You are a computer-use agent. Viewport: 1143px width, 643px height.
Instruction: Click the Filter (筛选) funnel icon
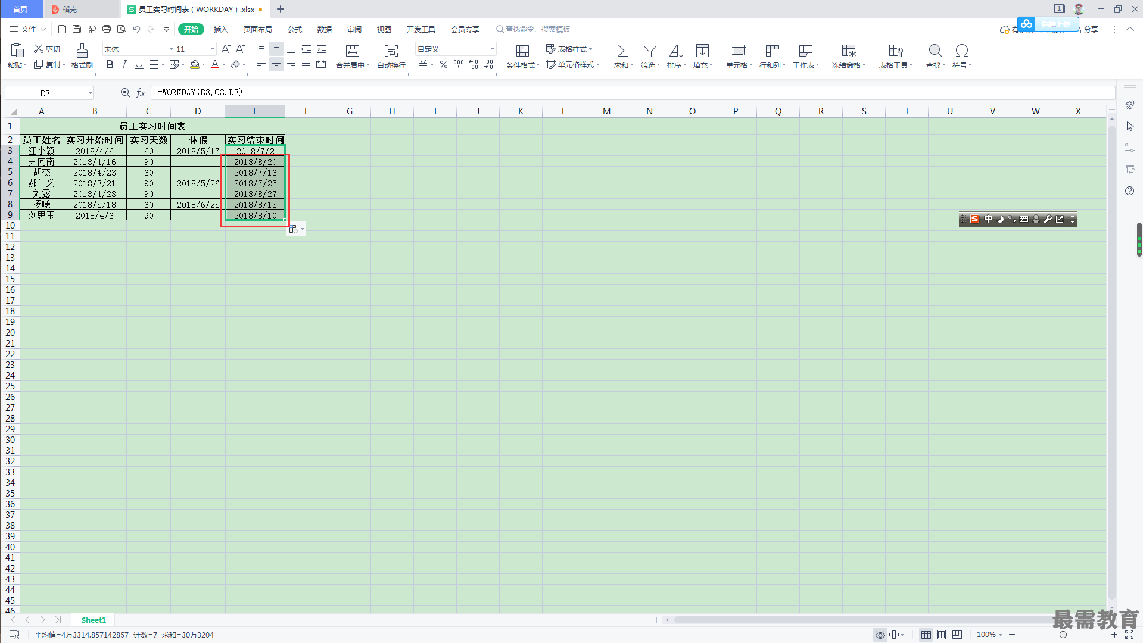[x=650, y=51]
